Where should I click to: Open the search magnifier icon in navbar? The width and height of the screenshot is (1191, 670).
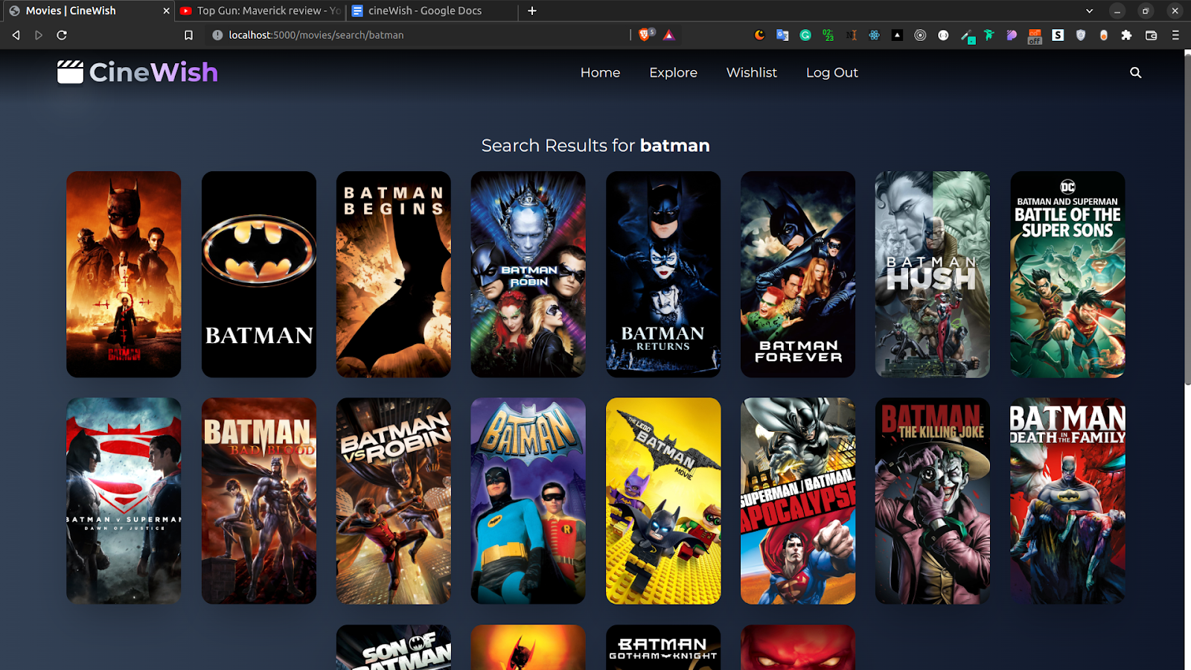point(1135,72)
